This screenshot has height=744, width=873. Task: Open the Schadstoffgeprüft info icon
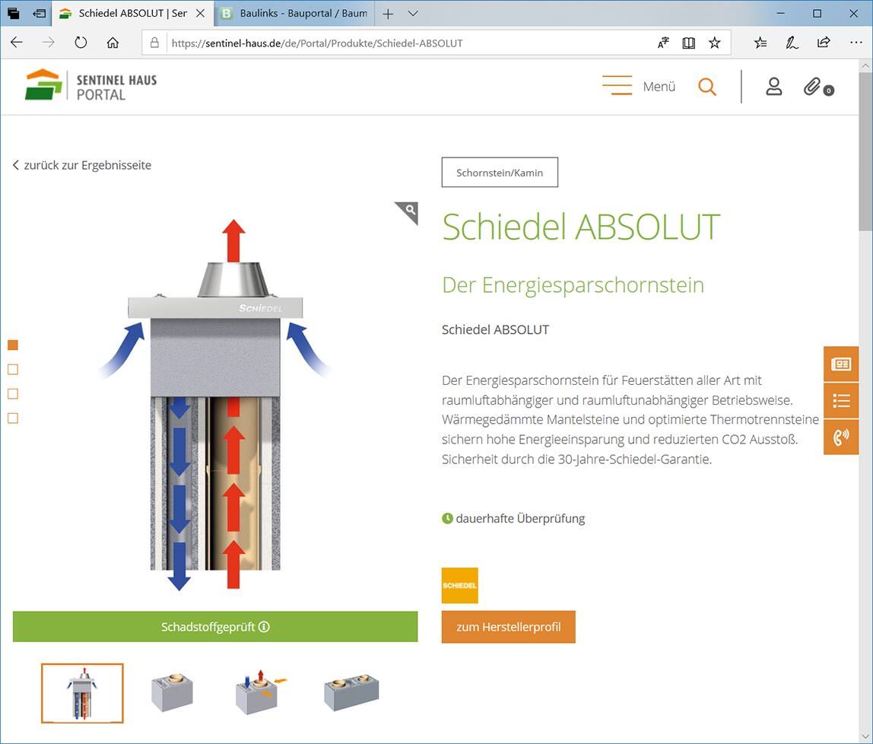coord(265,627)
